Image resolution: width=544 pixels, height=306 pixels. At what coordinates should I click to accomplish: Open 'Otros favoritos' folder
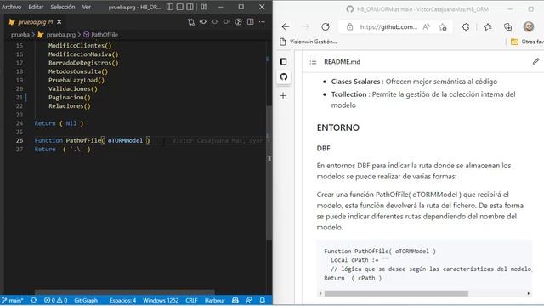(x=527, y=42)
